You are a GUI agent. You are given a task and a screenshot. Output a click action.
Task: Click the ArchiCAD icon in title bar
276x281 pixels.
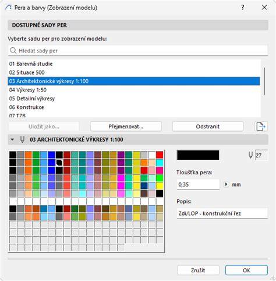click(8, 8)
